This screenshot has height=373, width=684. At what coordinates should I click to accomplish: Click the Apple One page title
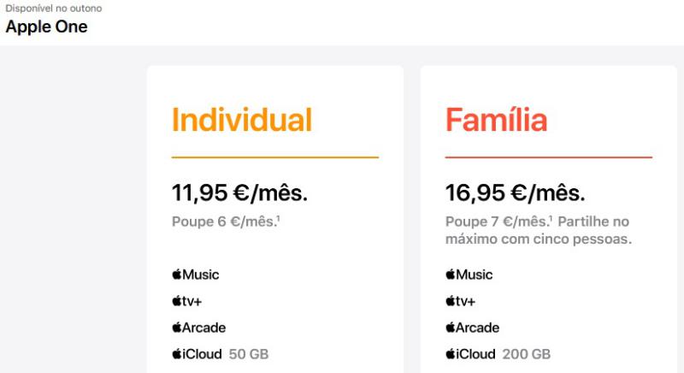pos(47,27)
